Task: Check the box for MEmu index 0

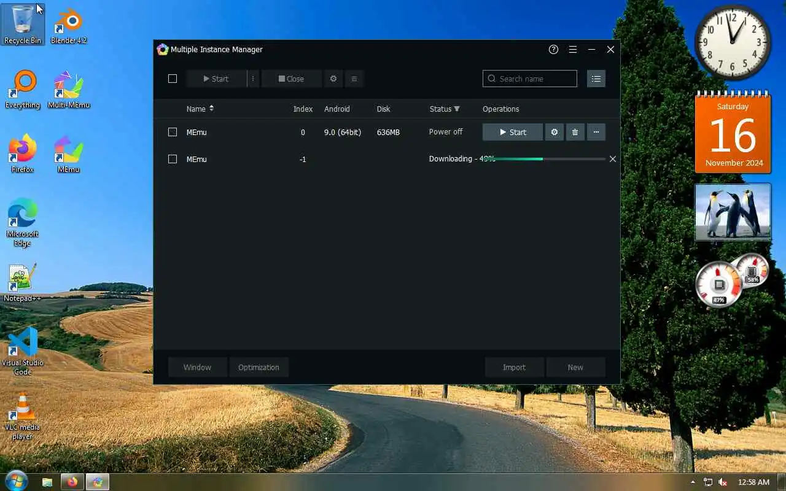Action: tap(173, 132)
